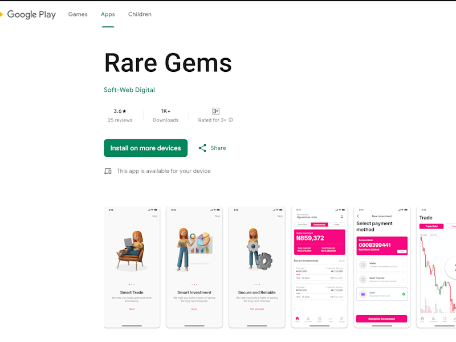Click the share icon
Image resolution: width=456 pixels, height=342 pixels.
pyautogui.click(x=202, y=148)
